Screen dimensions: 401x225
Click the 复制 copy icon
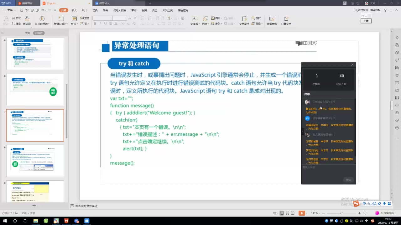click(x=16, y=24)
